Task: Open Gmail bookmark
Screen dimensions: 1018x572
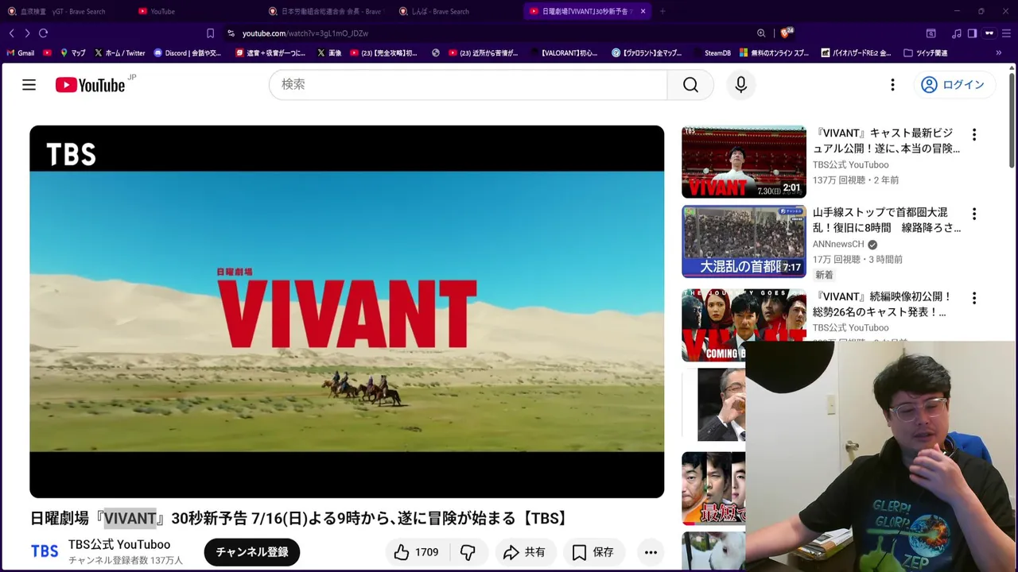Action: (x=21, y=53)
